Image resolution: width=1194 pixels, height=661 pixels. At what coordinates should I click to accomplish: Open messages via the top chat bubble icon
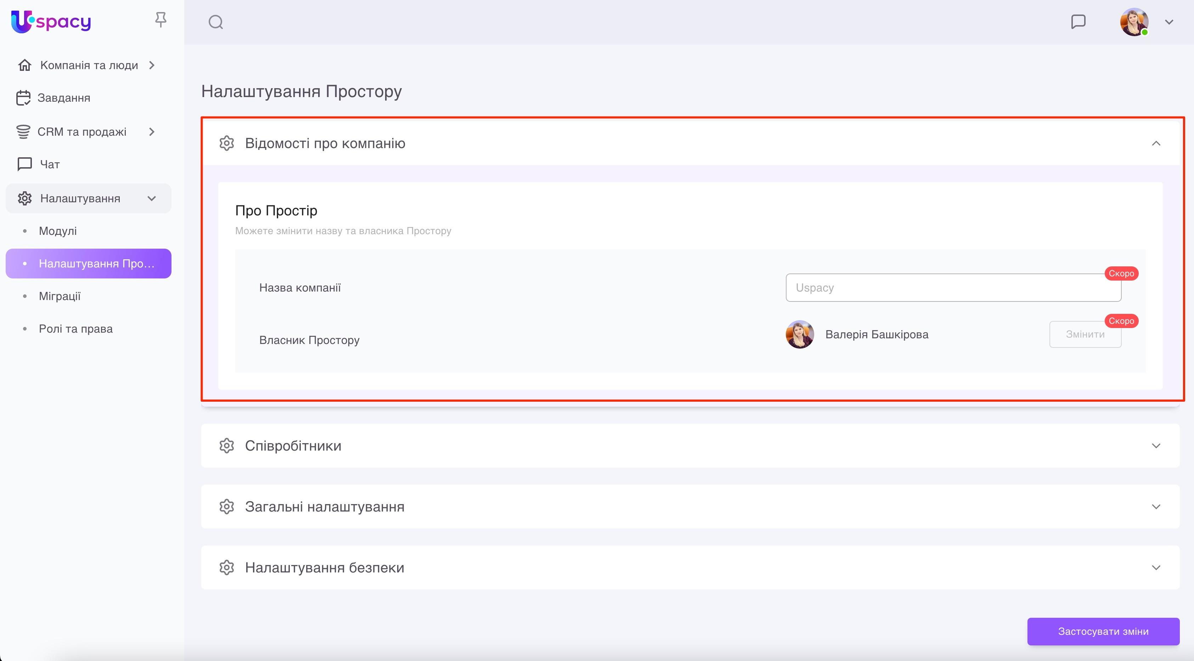[1078, 21]
